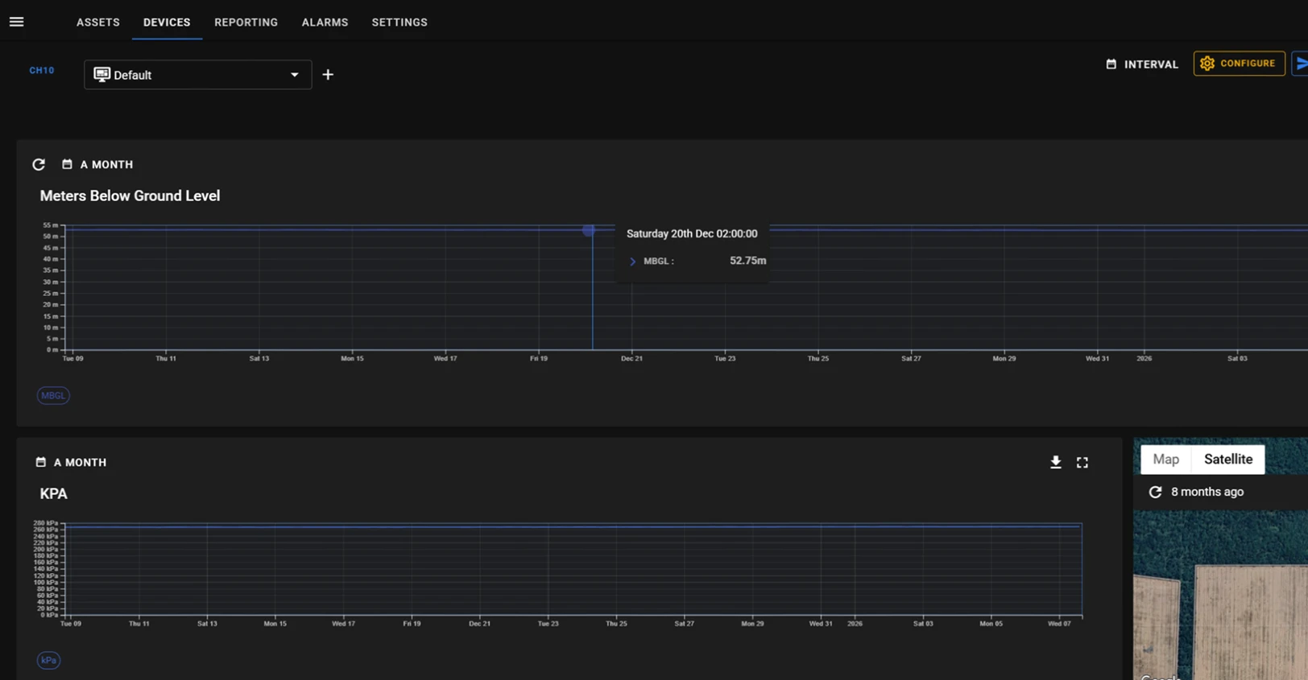
Task: Go to the ASSETS tab
Action: point(98,23)
